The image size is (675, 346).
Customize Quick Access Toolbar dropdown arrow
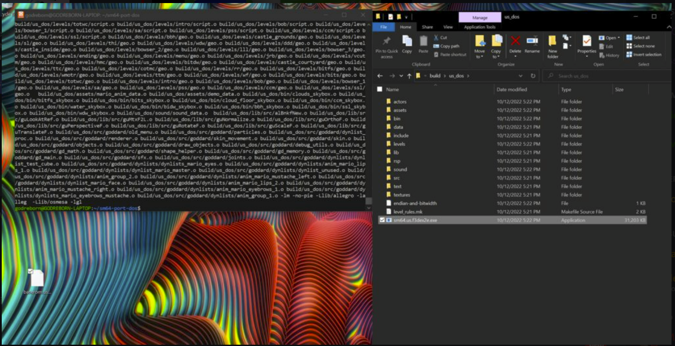tap(406, 17)
